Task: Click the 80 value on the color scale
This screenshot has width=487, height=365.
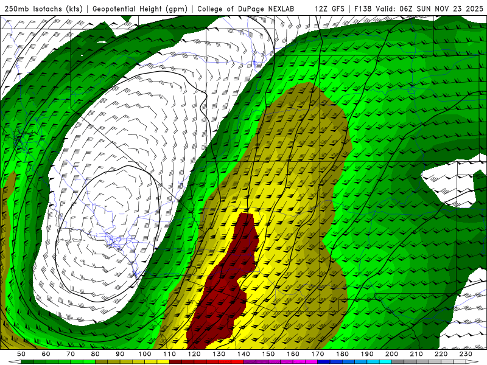Action: coord(96,354)
